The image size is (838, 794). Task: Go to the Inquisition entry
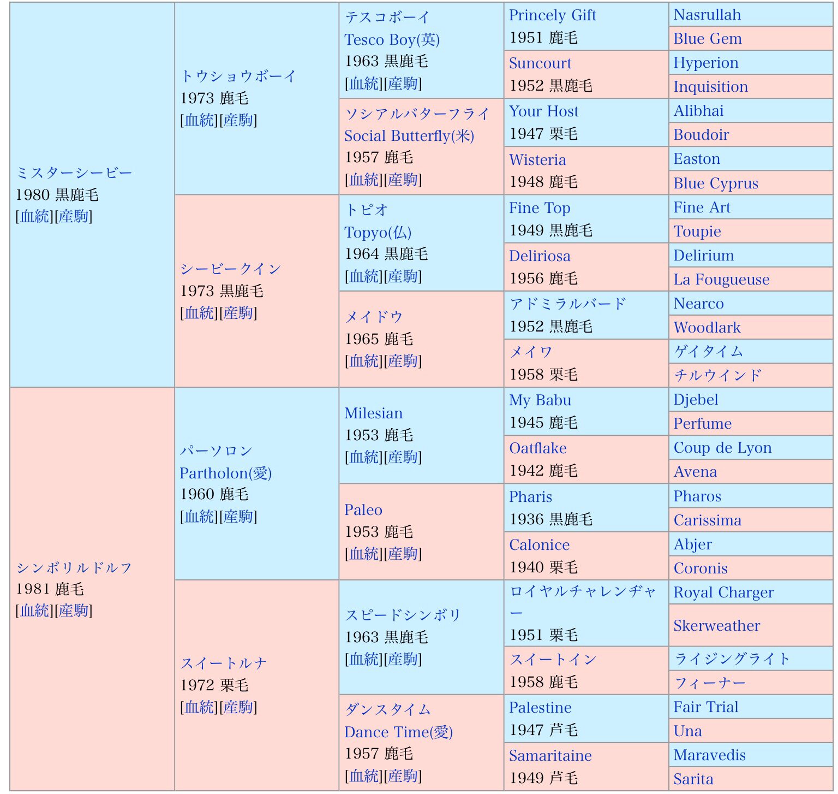(710, 87)
